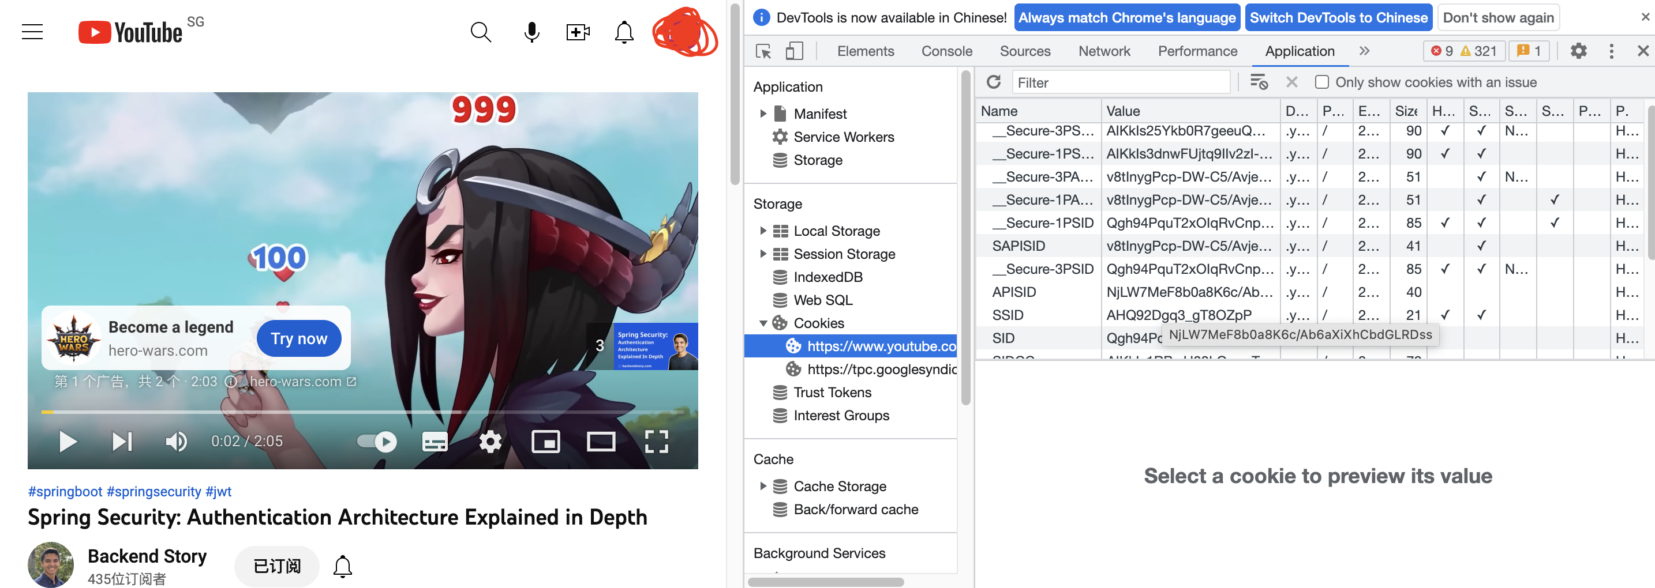Click the video progress bar
This screenshot has height=588, width=1655.
tap(362, 412)
